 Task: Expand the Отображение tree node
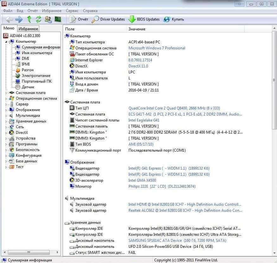pyautogui.click(x=6, y=110)
